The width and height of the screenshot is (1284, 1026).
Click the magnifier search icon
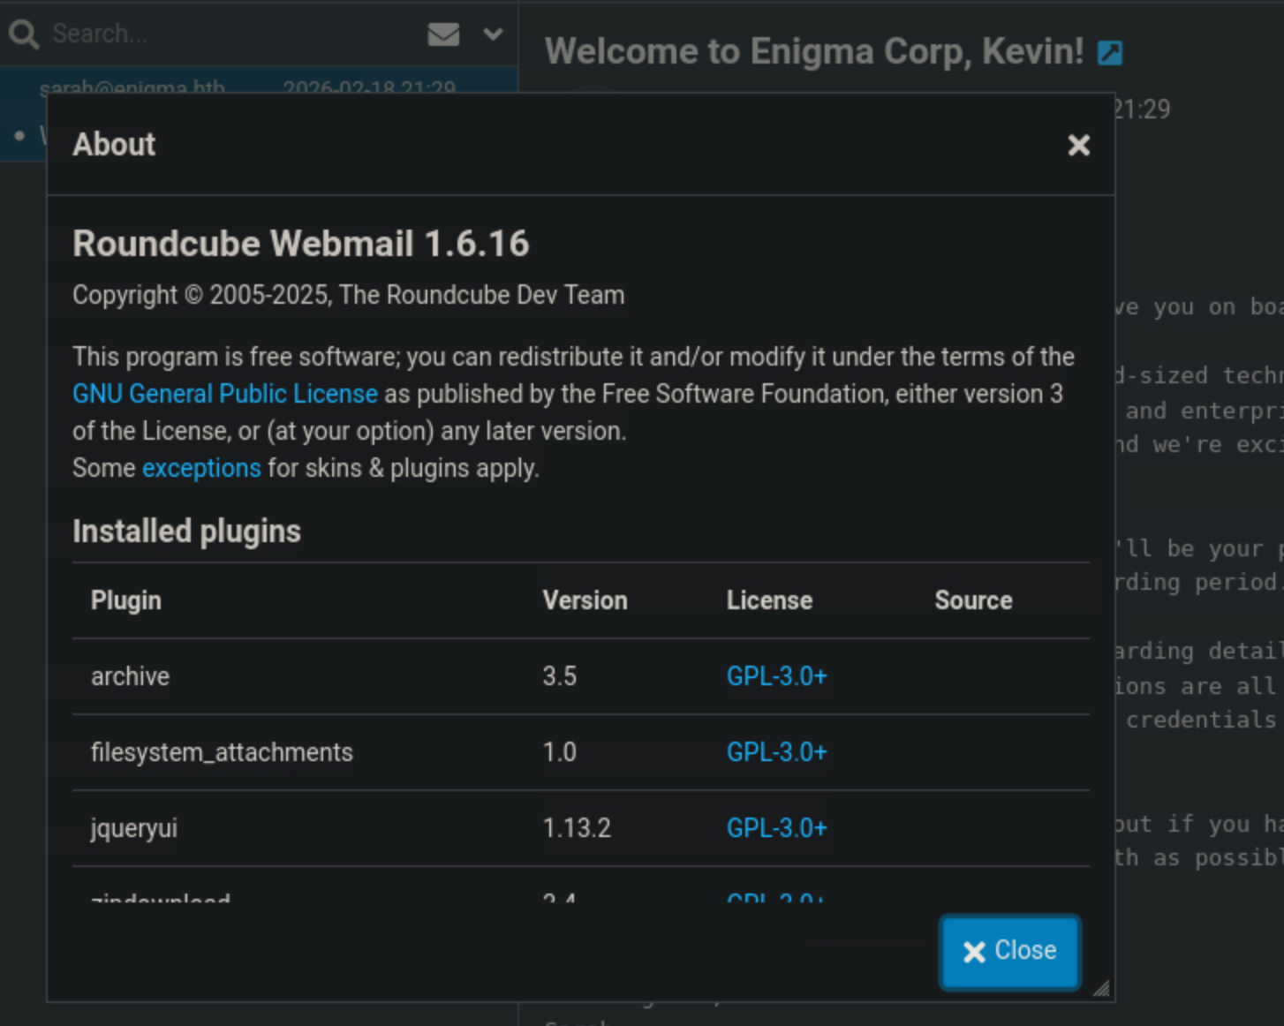click(x=24, y=34)
